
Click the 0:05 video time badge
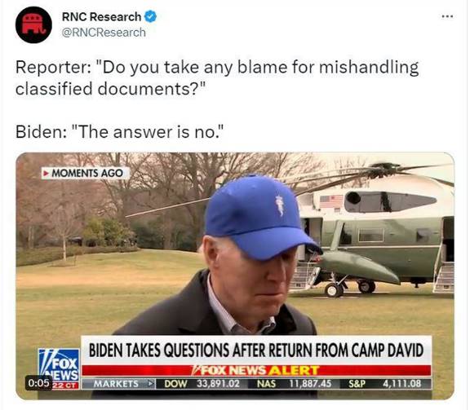pyautogui.click(x=38, y=383)
